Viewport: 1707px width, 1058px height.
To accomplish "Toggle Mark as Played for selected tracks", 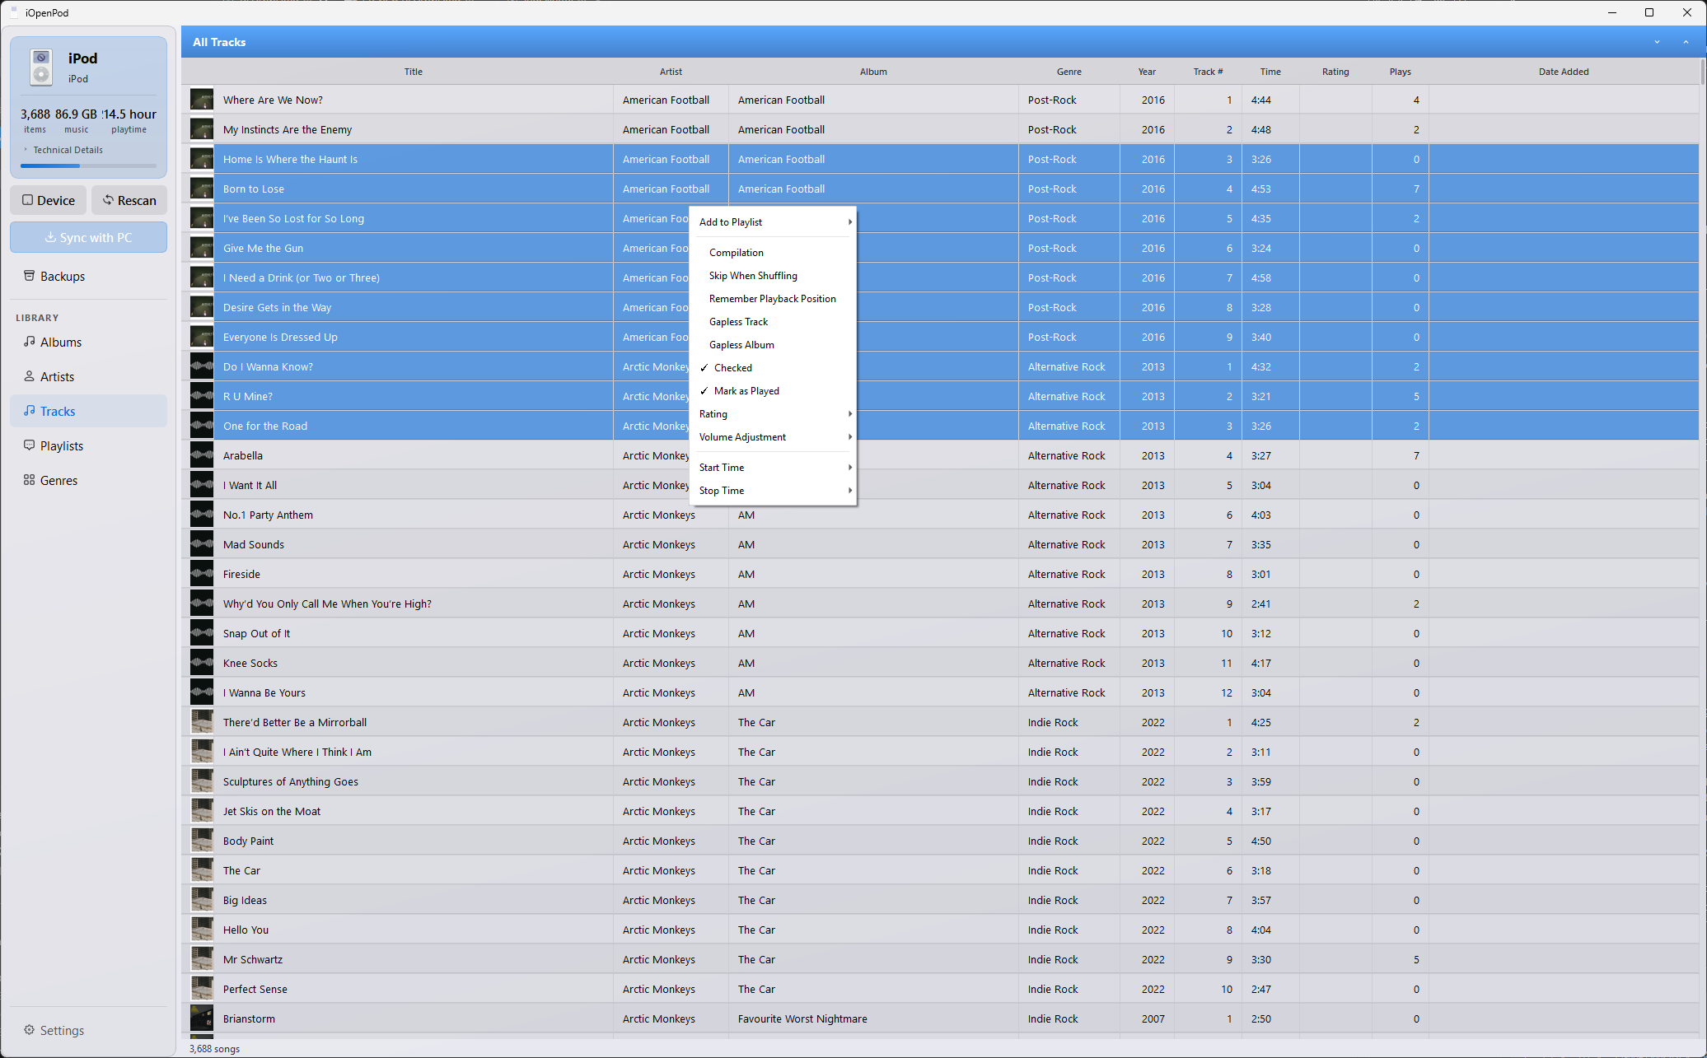I will (x=746, y=390).
